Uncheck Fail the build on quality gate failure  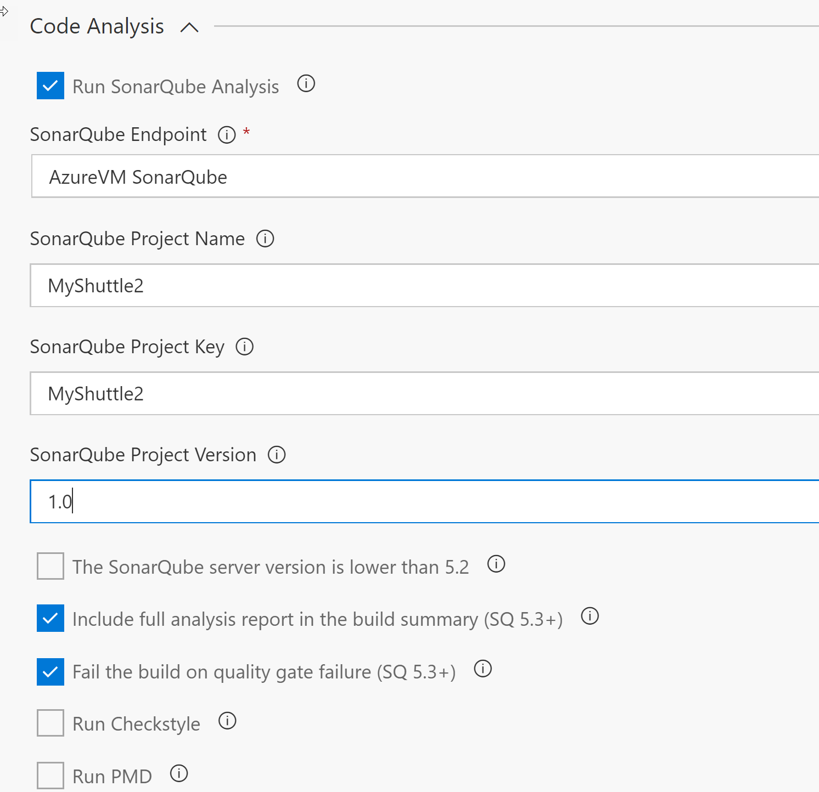(x=51, y=672)
